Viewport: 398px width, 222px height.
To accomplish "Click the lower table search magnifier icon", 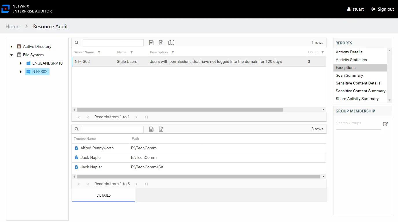I will (77, 129).
